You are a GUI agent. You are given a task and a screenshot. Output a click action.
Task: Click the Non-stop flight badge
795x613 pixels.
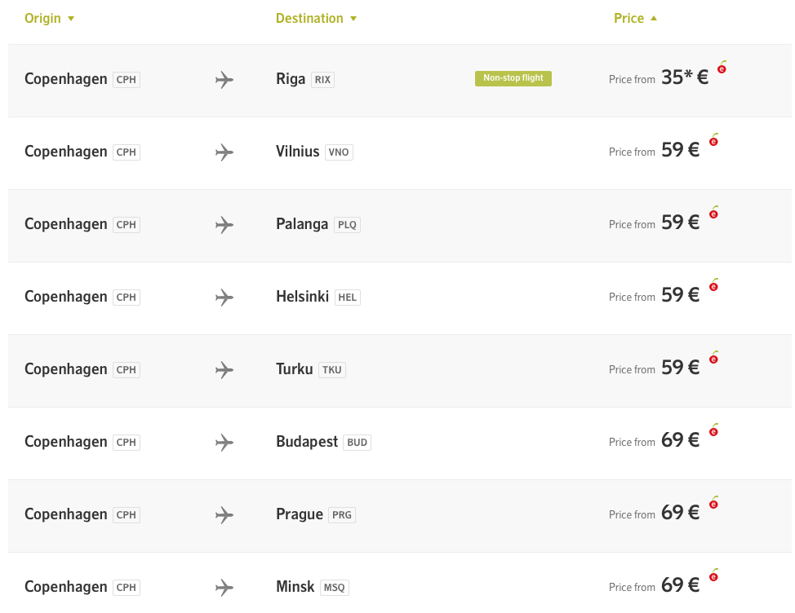(513, 78)
